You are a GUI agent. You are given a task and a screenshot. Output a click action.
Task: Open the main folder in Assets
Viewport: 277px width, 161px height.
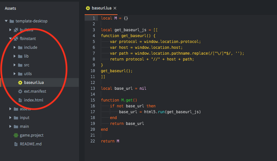(24, 127)
